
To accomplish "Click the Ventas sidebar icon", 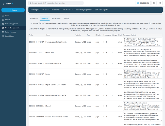I will coord(3,20).
